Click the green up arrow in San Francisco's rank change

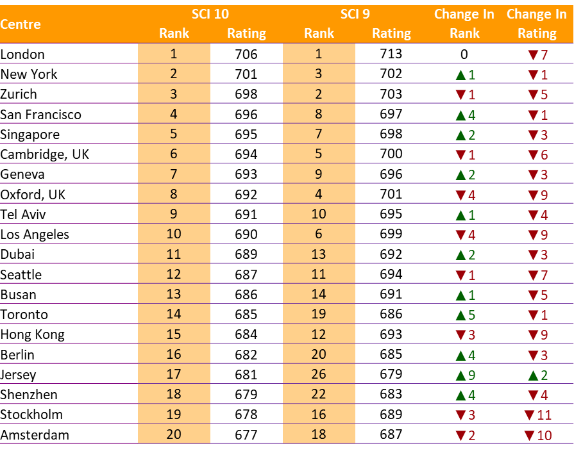click(460, 116)
